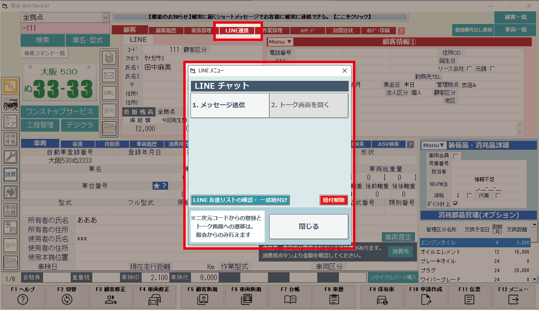Click the 消耗部品 list scrollbar down arrow

(x=534, y=279)
